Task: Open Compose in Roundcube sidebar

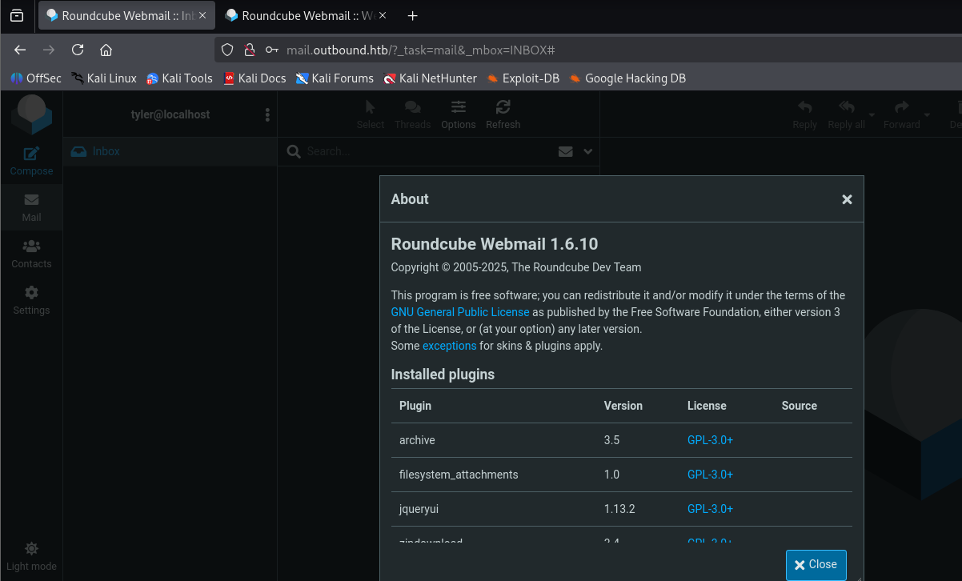Action: coord(31,161)
